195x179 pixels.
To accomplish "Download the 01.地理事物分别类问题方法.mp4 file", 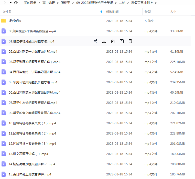I will (104, 41).
